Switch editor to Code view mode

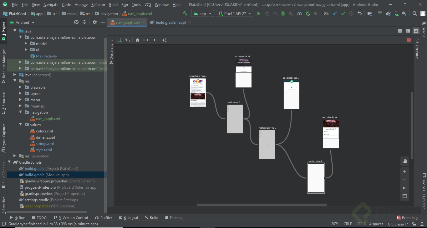[400, 31]
